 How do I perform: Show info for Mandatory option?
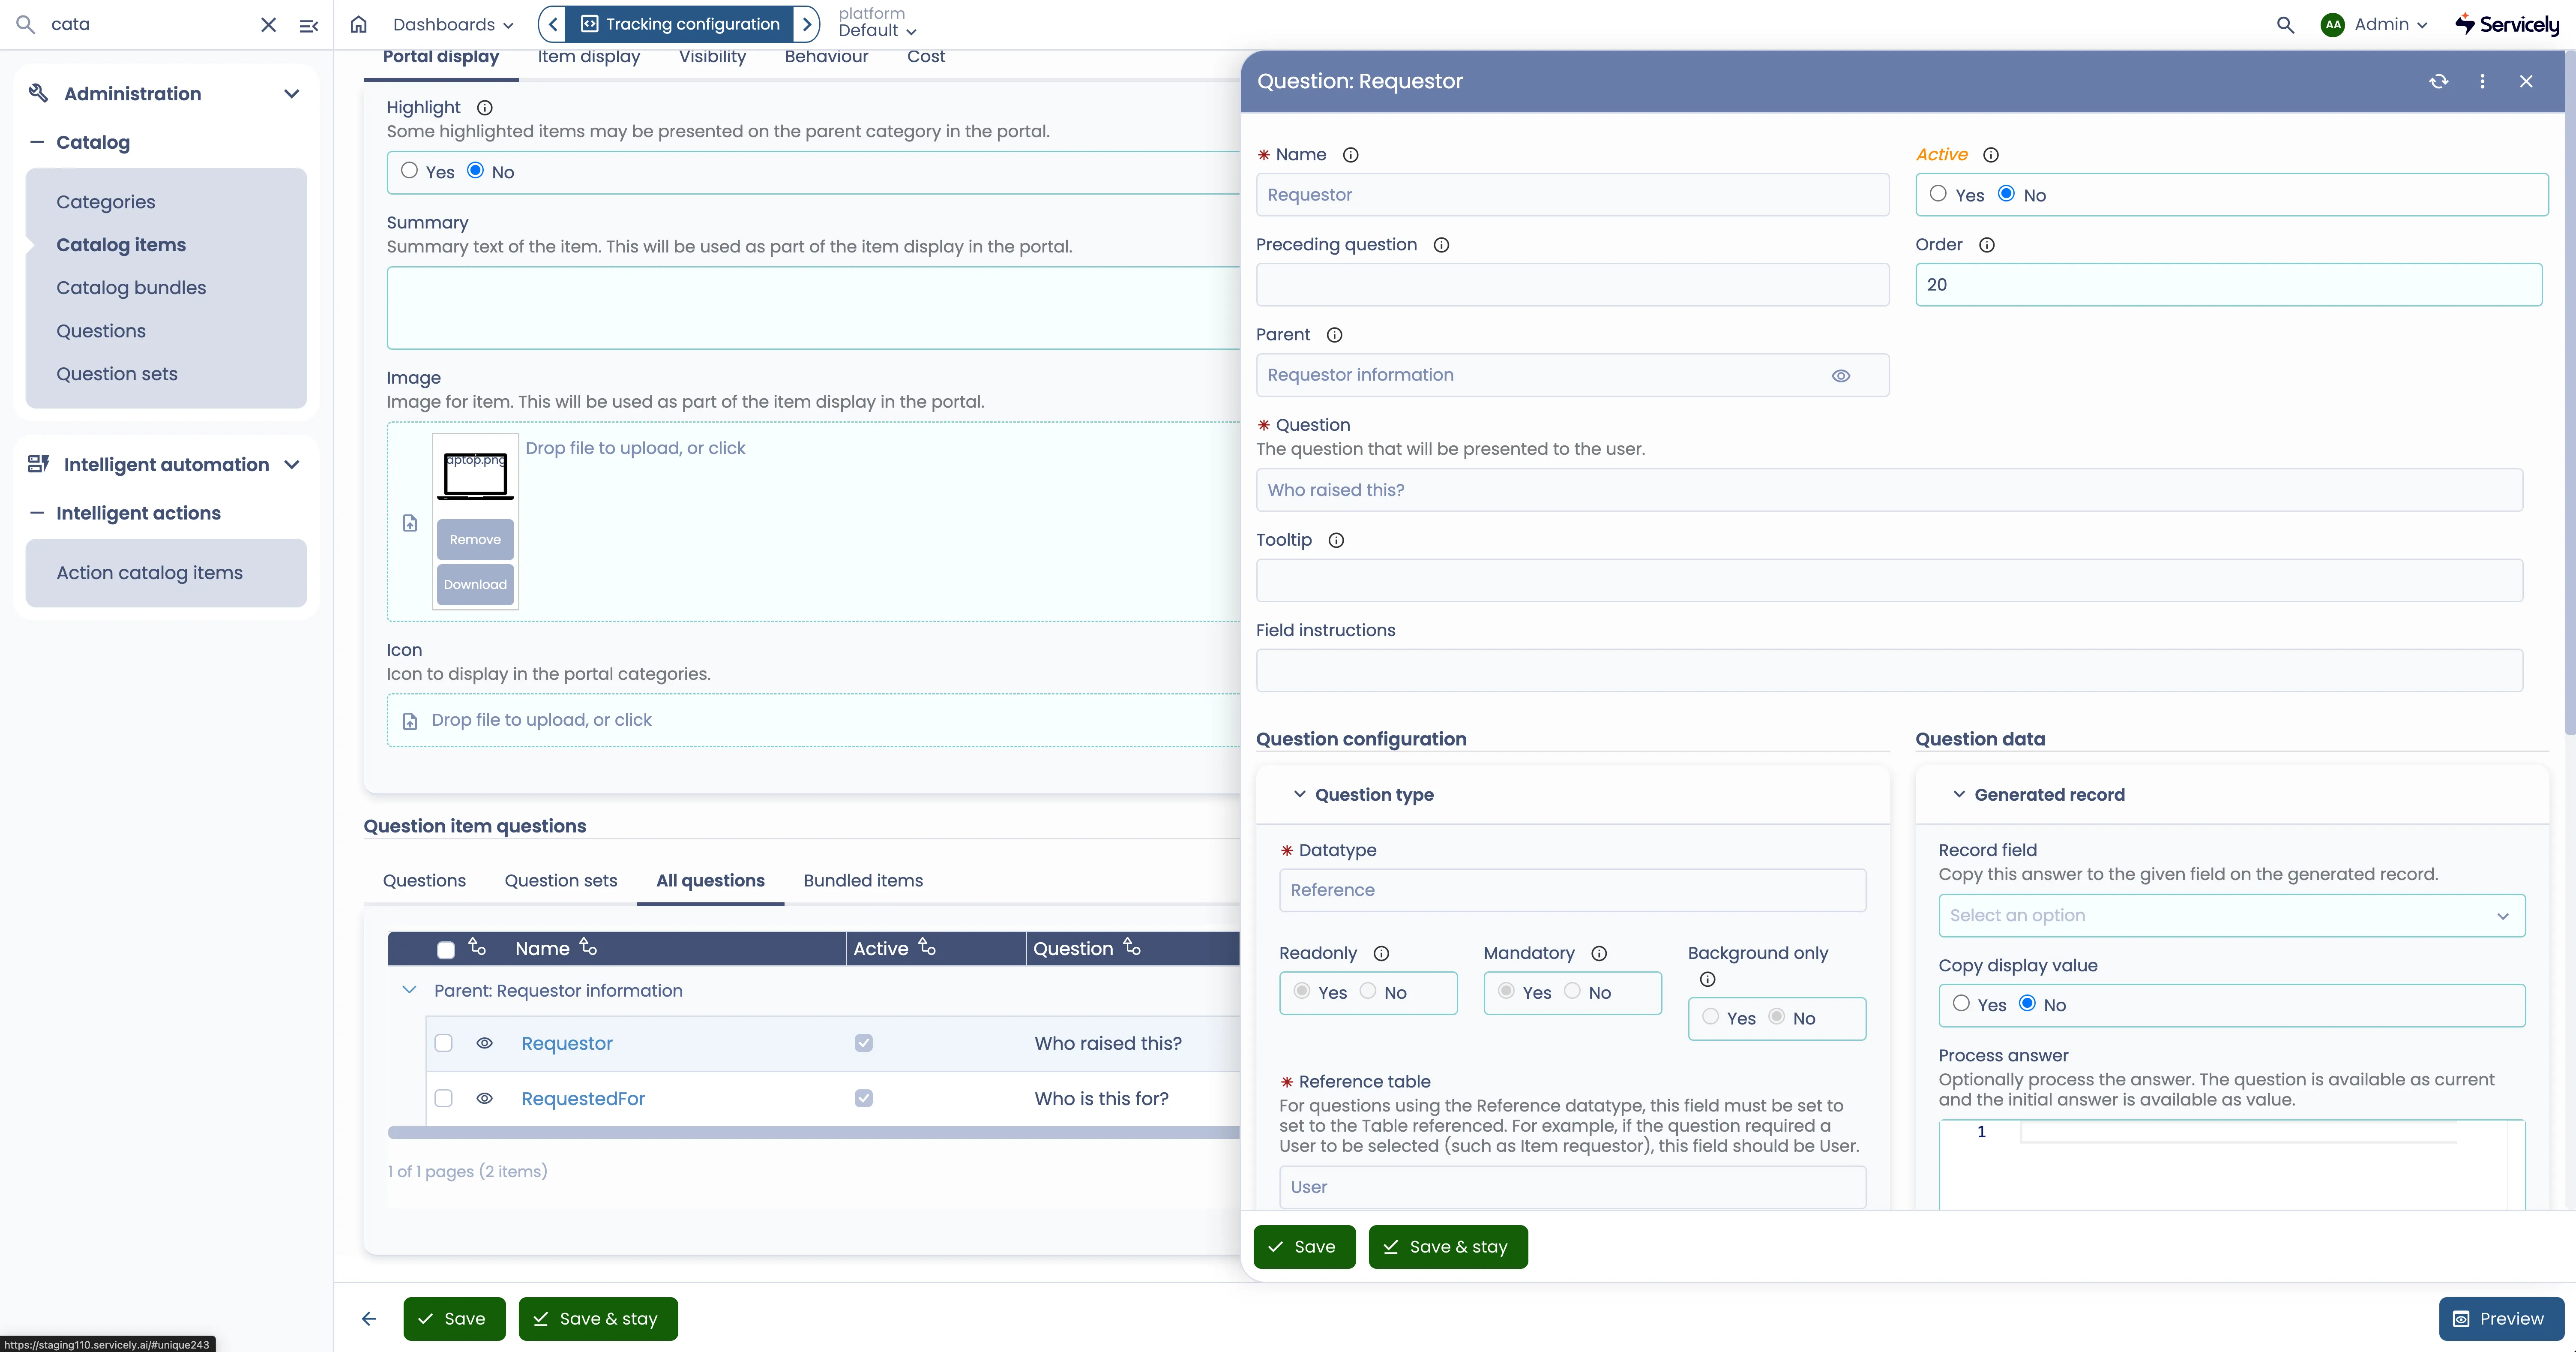[1599, 953]
